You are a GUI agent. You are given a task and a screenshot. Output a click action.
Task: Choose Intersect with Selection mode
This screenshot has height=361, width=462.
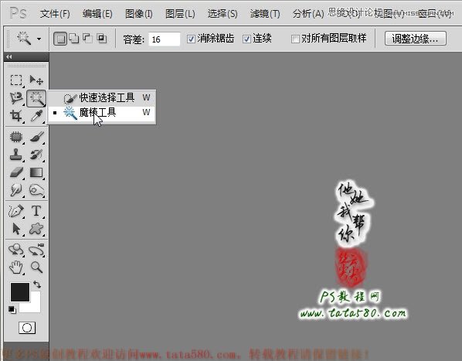(x=102, y=39)
